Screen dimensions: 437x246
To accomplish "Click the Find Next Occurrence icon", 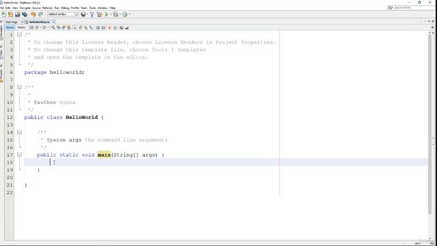I will pos(64,27).
